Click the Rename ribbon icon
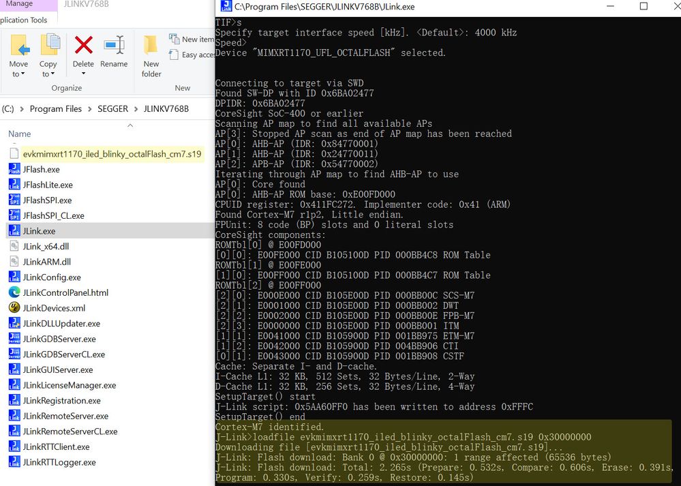Viewport: 681px width, 486px height. tap(114, 45)
